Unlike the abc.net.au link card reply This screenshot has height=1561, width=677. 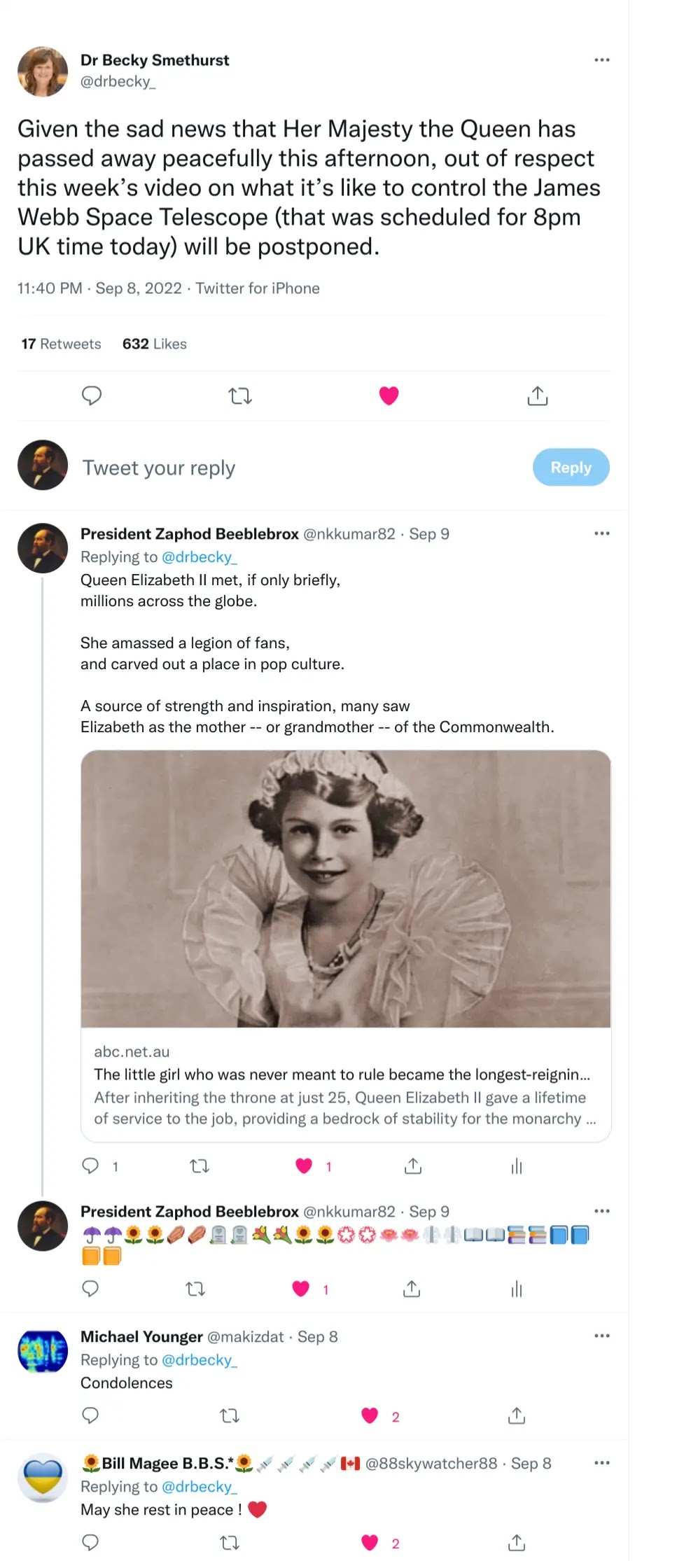coord(304,1166)
